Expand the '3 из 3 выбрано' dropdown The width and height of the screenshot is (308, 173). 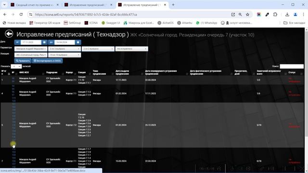click(x=64, y=49)
